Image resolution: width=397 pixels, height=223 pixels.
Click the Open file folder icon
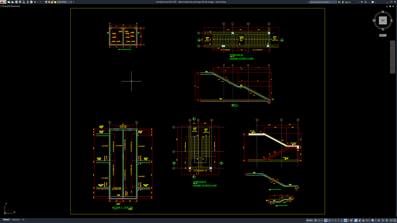pos(12,2)
